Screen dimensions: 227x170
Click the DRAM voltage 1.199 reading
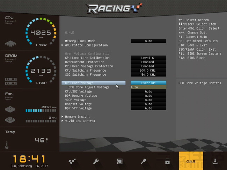click(x=41, y=83)
